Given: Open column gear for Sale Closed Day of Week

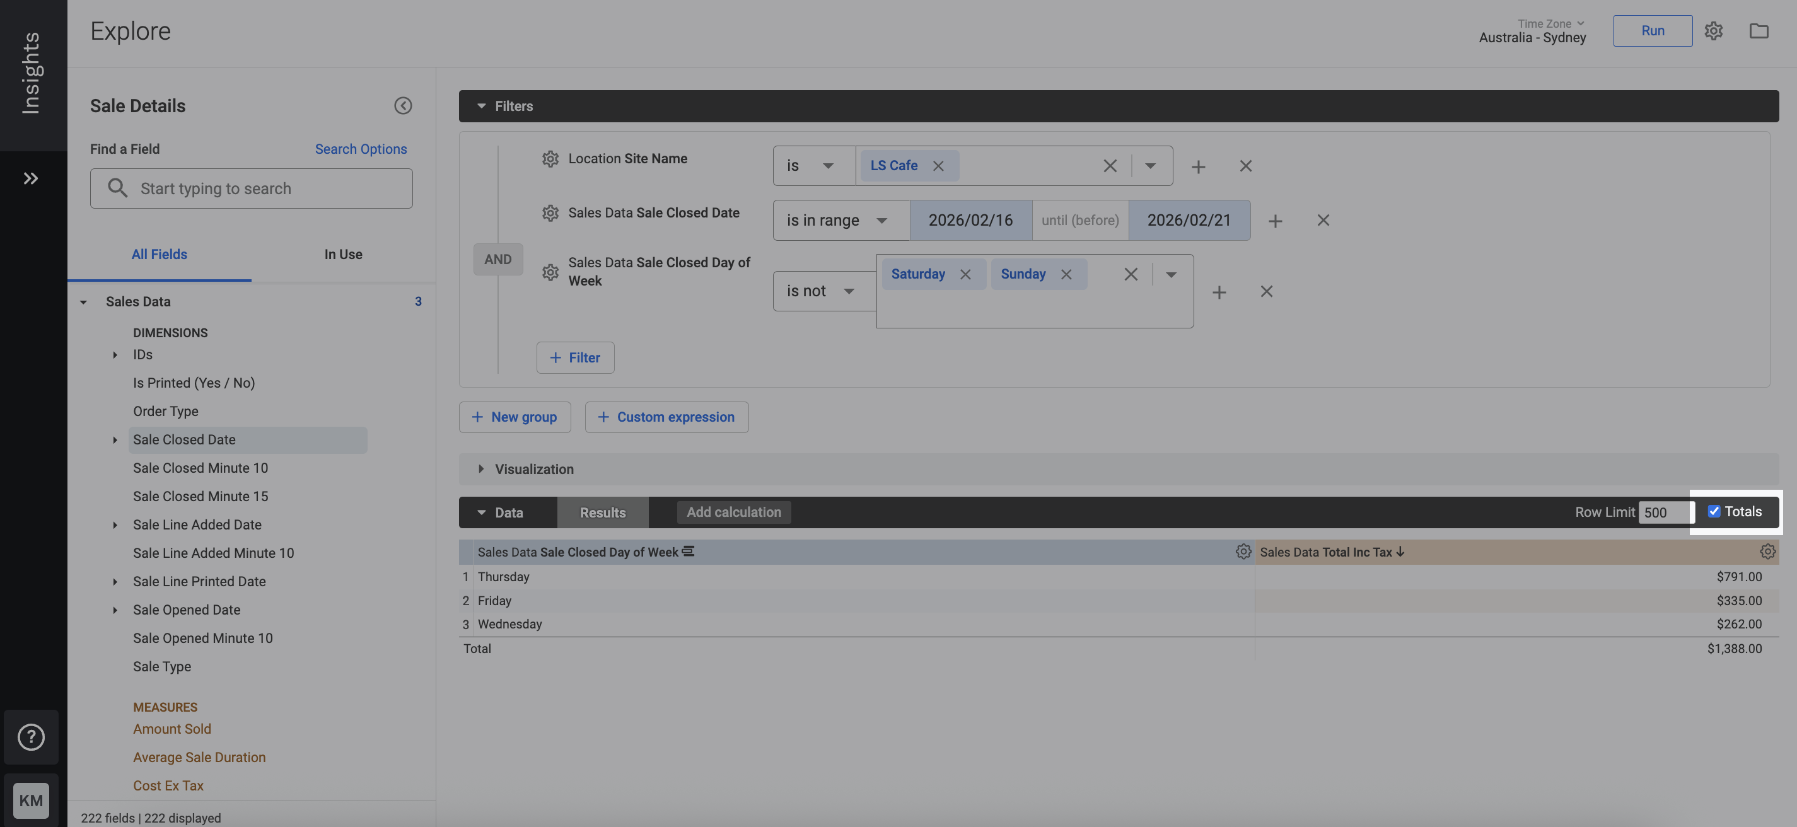Looking at the screenshot, I should point(1243,552).
